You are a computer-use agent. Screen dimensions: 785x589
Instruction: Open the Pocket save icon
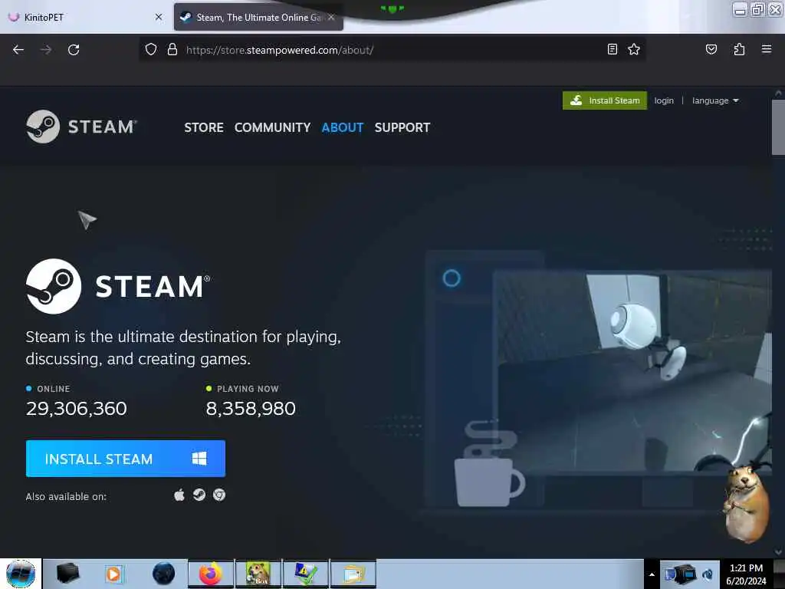(711, 49)
